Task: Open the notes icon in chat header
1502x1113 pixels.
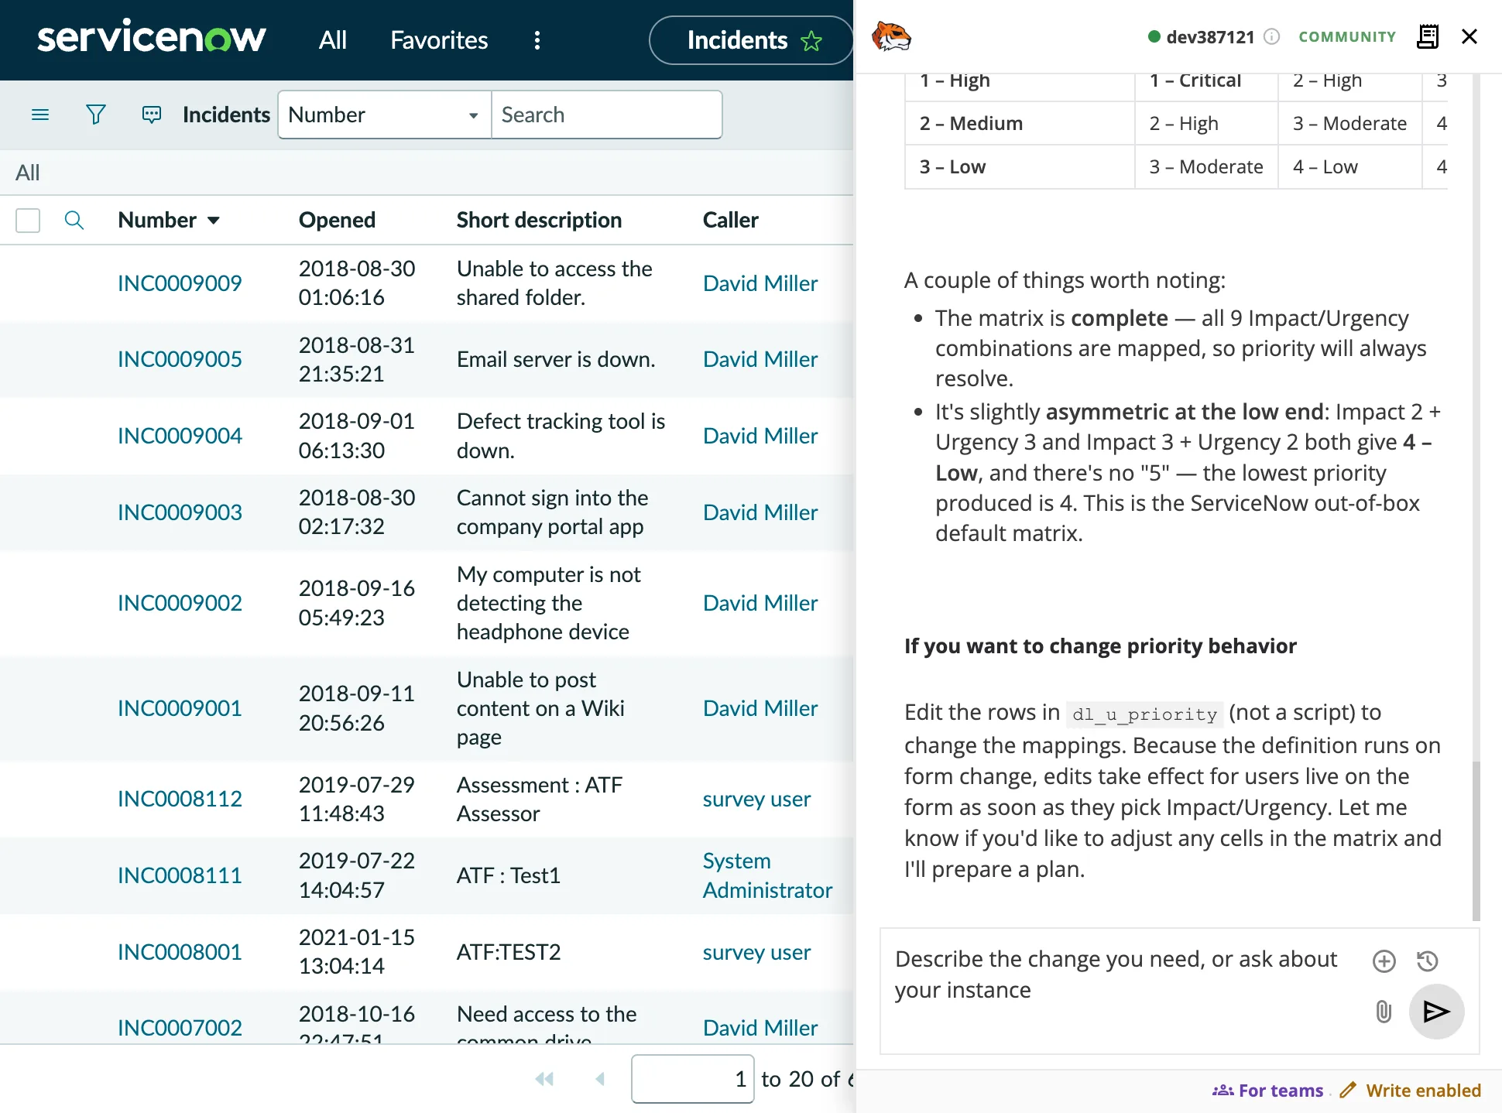Action: pos(1428,36)
